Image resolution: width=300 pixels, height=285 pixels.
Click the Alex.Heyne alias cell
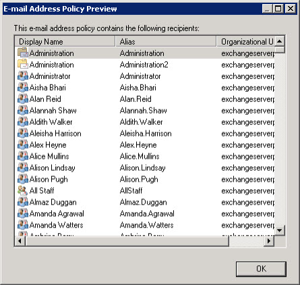(x=138, y=145)
